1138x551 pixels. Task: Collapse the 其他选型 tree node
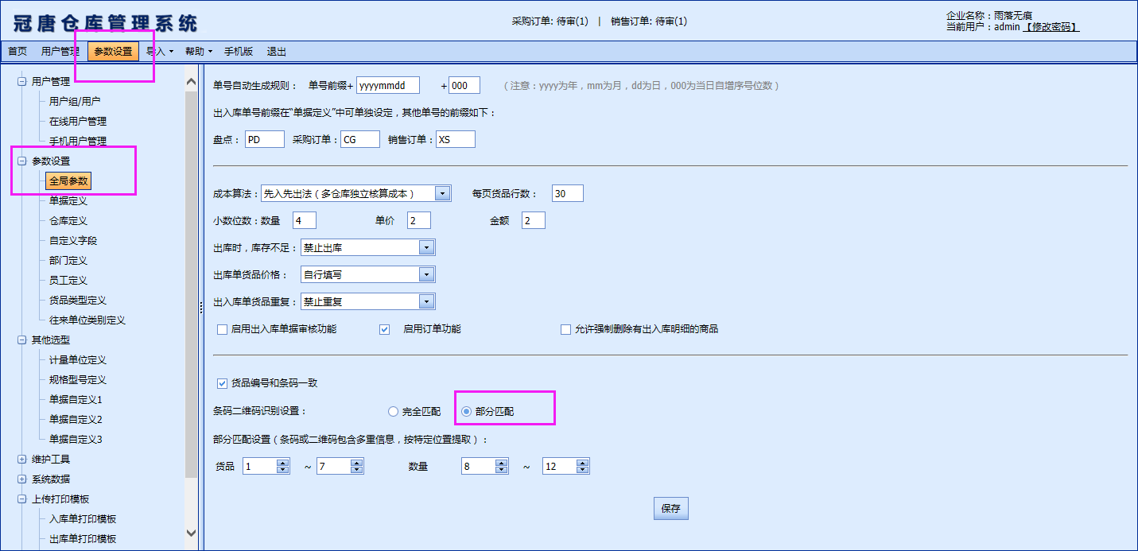click(x=21, y=340)
